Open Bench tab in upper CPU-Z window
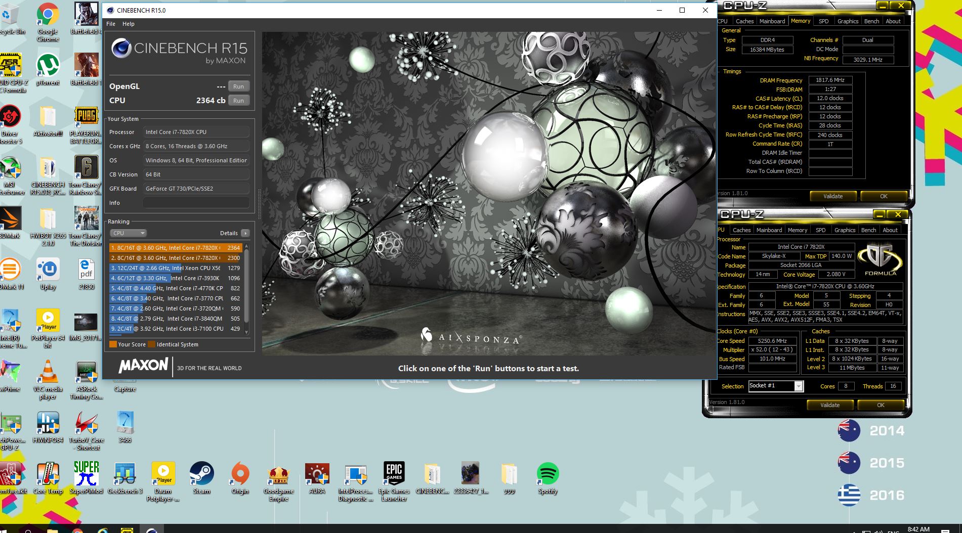Viewport: 962px width, 533px height. click(871, 21)
